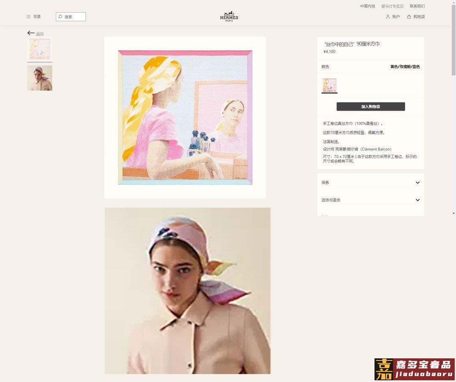456x382 pixels.
Task: Open the 购物袋 shopping bag icon
Action: point(409,16)
